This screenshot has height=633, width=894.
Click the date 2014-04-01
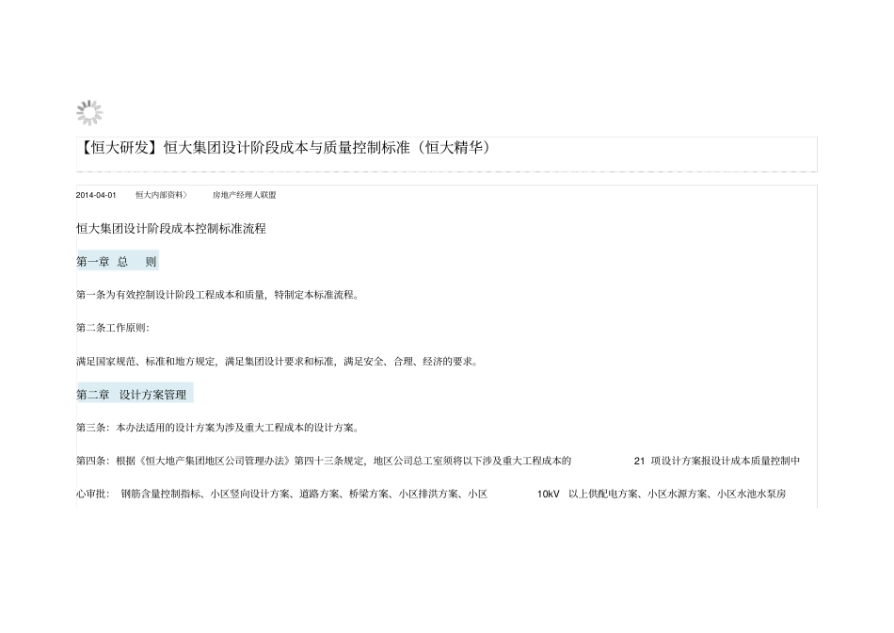tap(96, 195)
